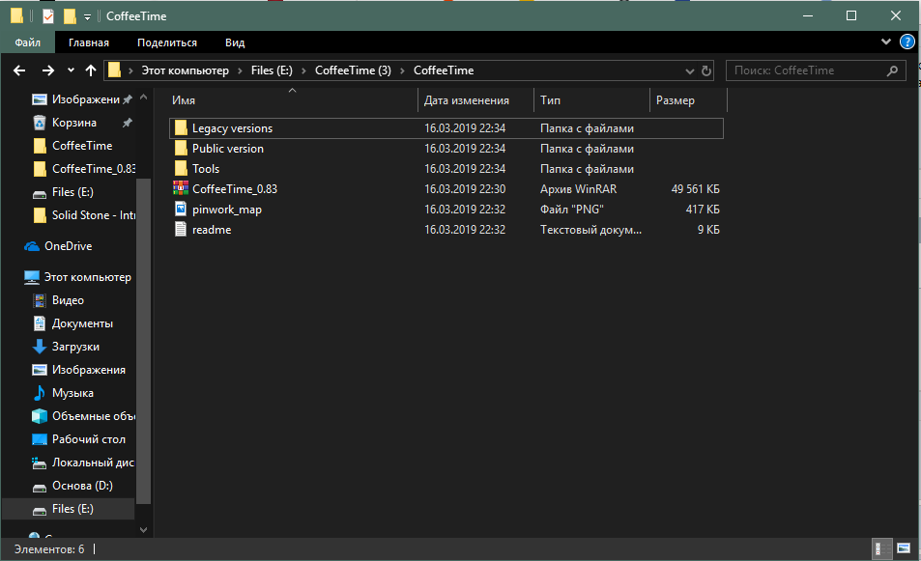Click the Файл "PNG" type cell
921x561 pixels.
click(571, 210)
